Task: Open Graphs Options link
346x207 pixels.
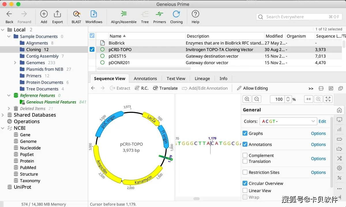Action: tap(318, 133)
